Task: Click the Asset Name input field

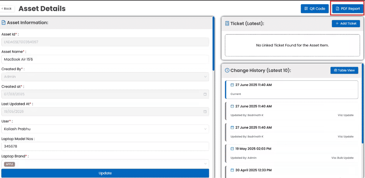Action: 105,59
